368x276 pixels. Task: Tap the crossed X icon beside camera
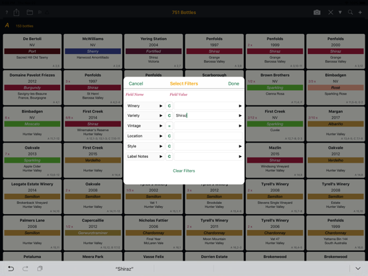click(x=331, y=12)
